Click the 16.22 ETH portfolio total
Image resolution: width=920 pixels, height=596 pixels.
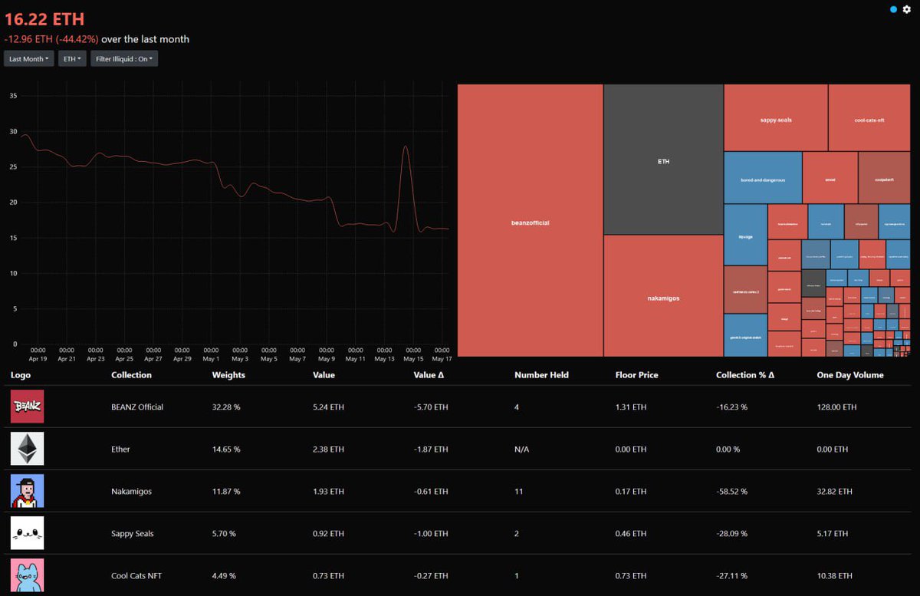[44, 19]
